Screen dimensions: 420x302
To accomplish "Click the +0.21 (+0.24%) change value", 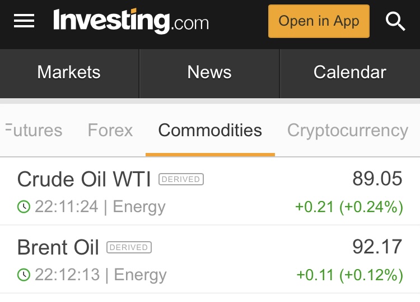I will (x=349, y=207).
